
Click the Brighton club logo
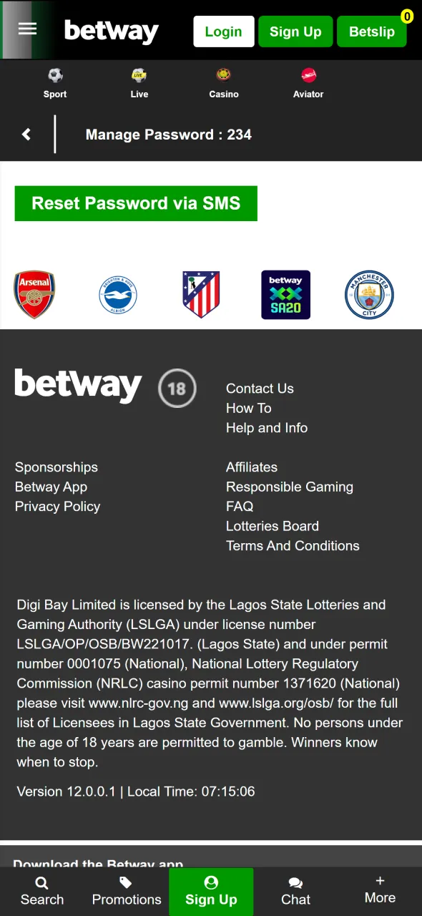pyautogui.click(x=117, y=294)
